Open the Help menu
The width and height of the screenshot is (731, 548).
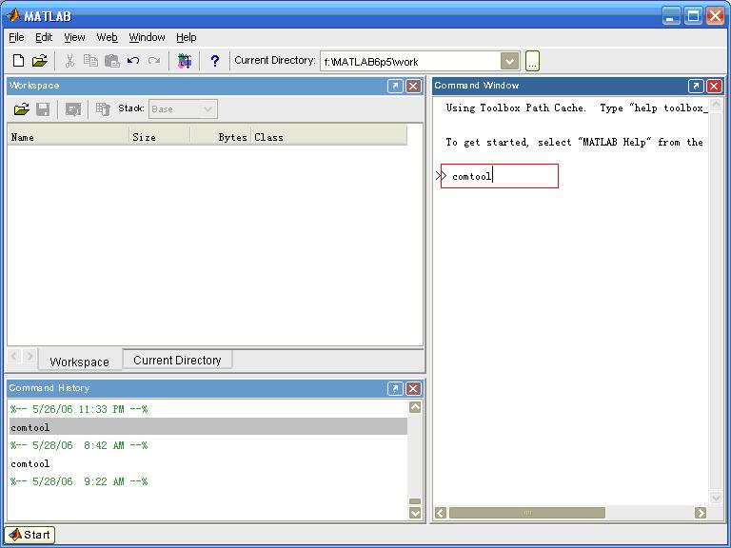pos(186,37)
